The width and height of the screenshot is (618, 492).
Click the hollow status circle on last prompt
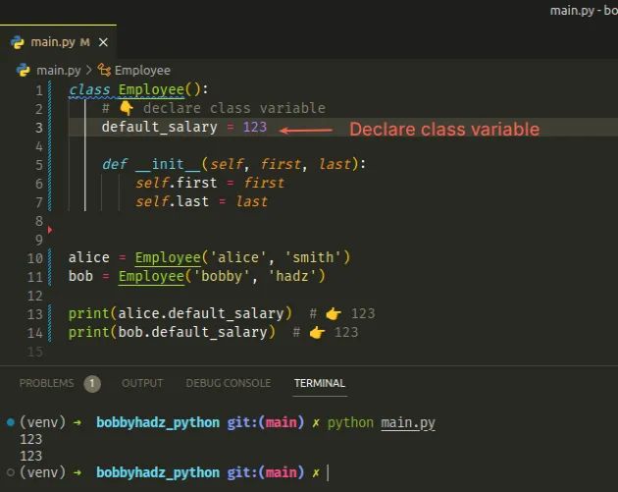[x=11, y=472]
